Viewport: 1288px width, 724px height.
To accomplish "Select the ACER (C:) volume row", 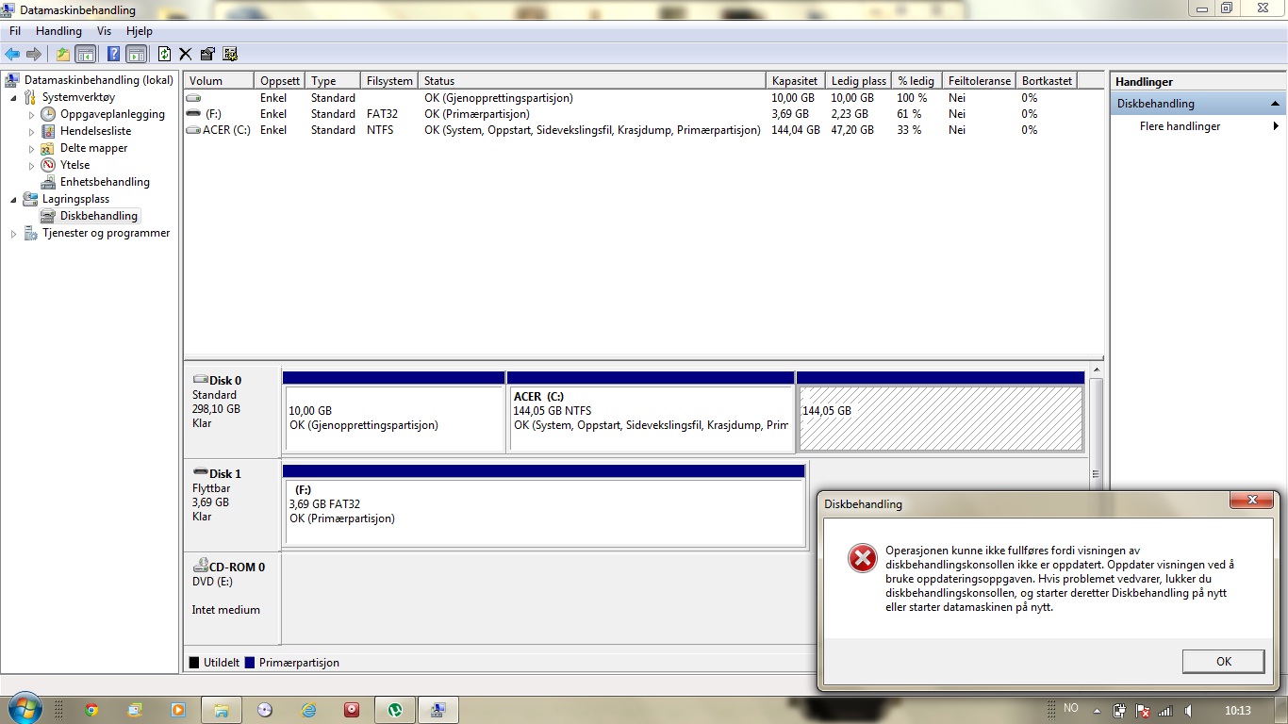I will pos(644,130).
